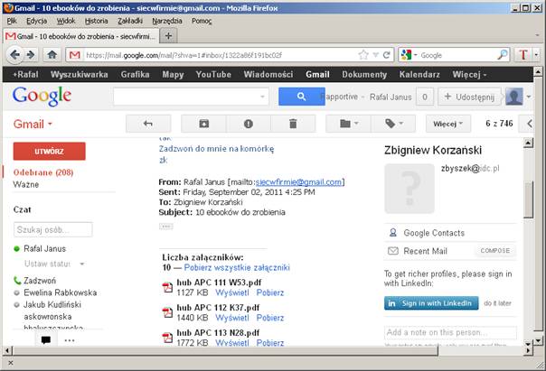Click the reply back arrow button in Gmail toolbar
This screenshot has height=371, width=546.
148,124
